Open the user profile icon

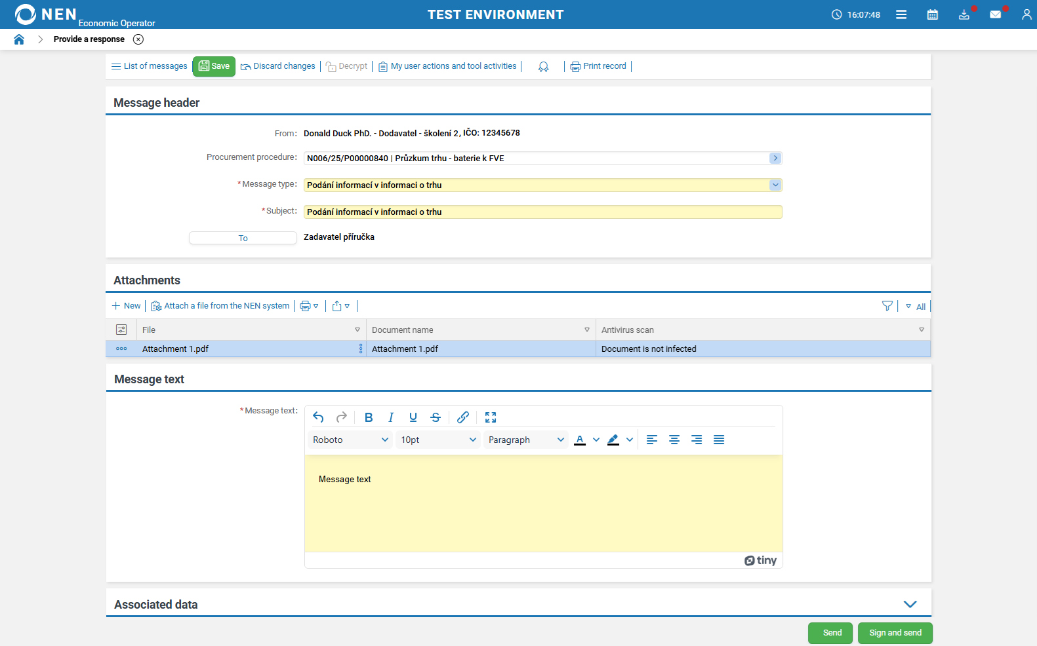tap(1027, 14)
